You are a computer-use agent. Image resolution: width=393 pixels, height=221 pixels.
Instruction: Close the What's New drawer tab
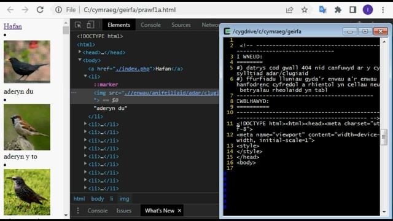pyautogui.click(x=179, y=211)
